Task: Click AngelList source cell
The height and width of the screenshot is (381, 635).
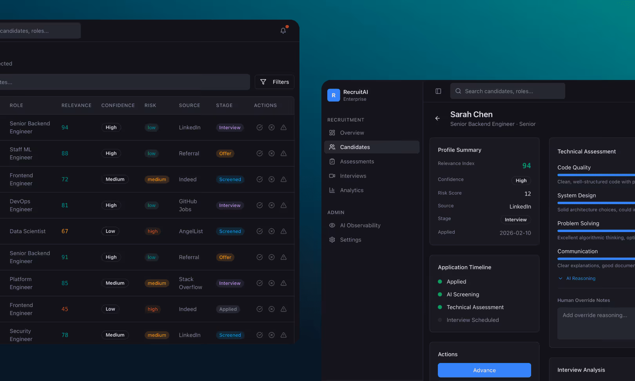Action: (x=191, y=231)
